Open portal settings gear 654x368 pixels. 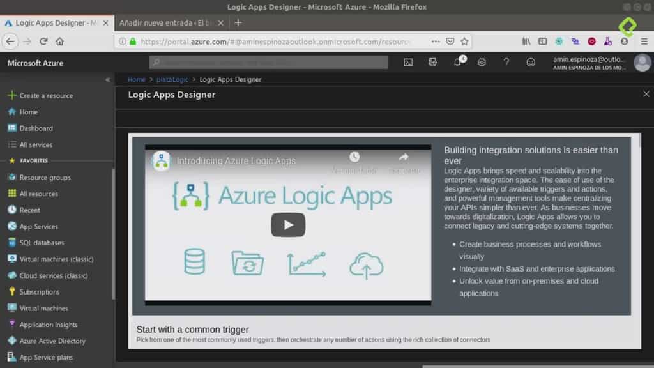click(x=482, y=63)
